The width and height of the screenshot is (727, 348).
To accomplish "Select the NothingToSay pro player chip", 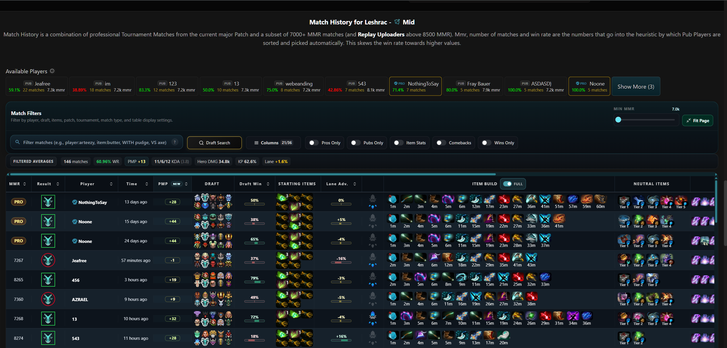I will point(415,86).
